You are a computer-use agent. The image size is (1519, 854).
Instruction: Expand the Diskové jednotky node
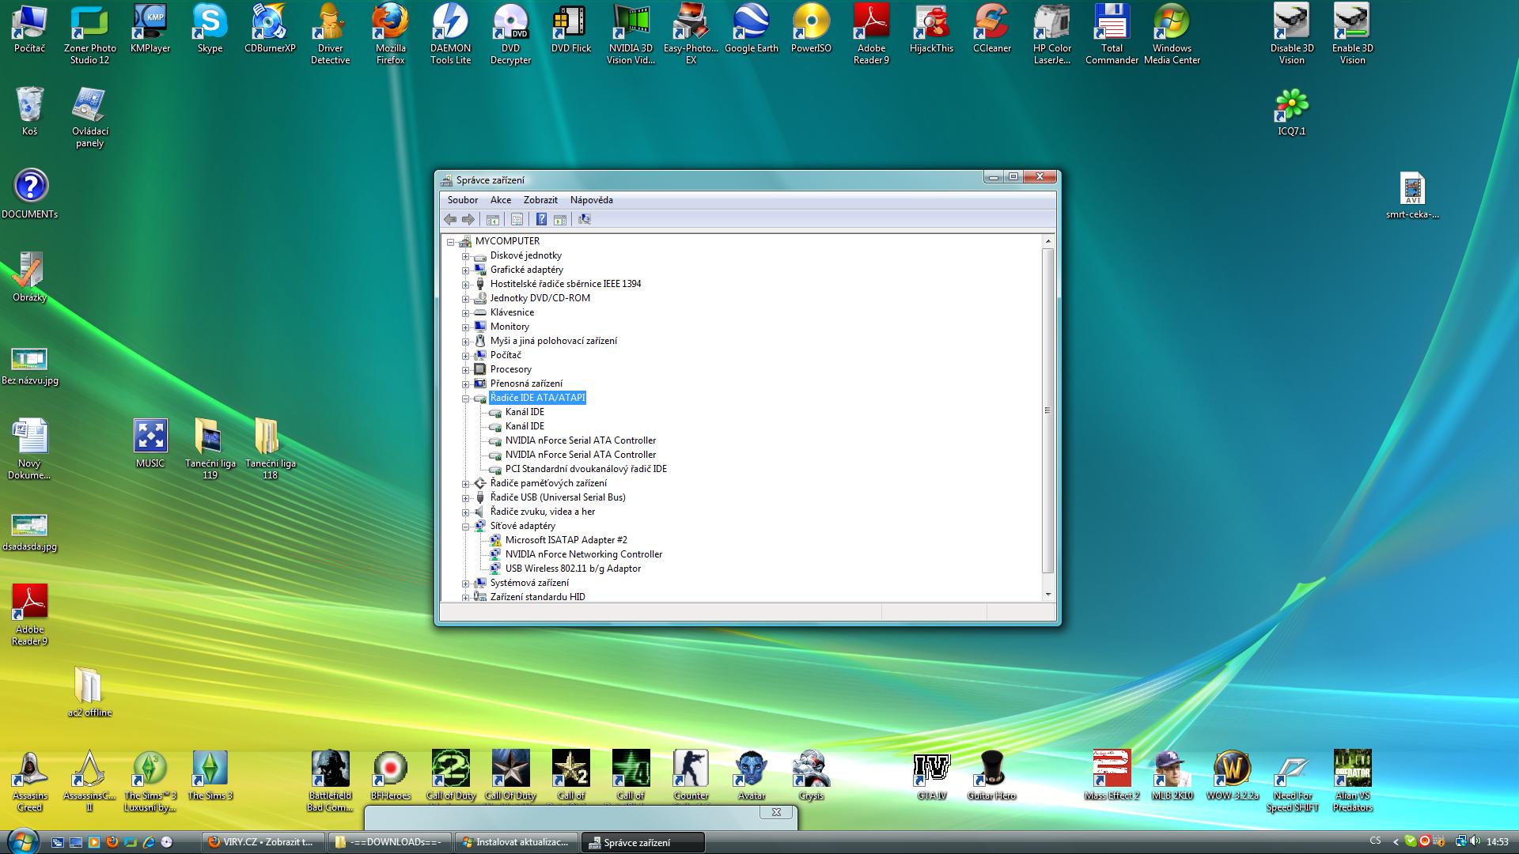pyautogui.click(x=466, y=256)
